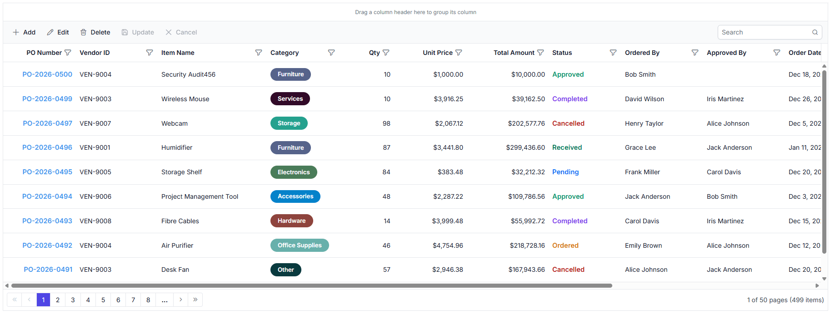Sort by the Item Name column header
This screenshot has height=314, width=830.
click(x=178, y=53)
